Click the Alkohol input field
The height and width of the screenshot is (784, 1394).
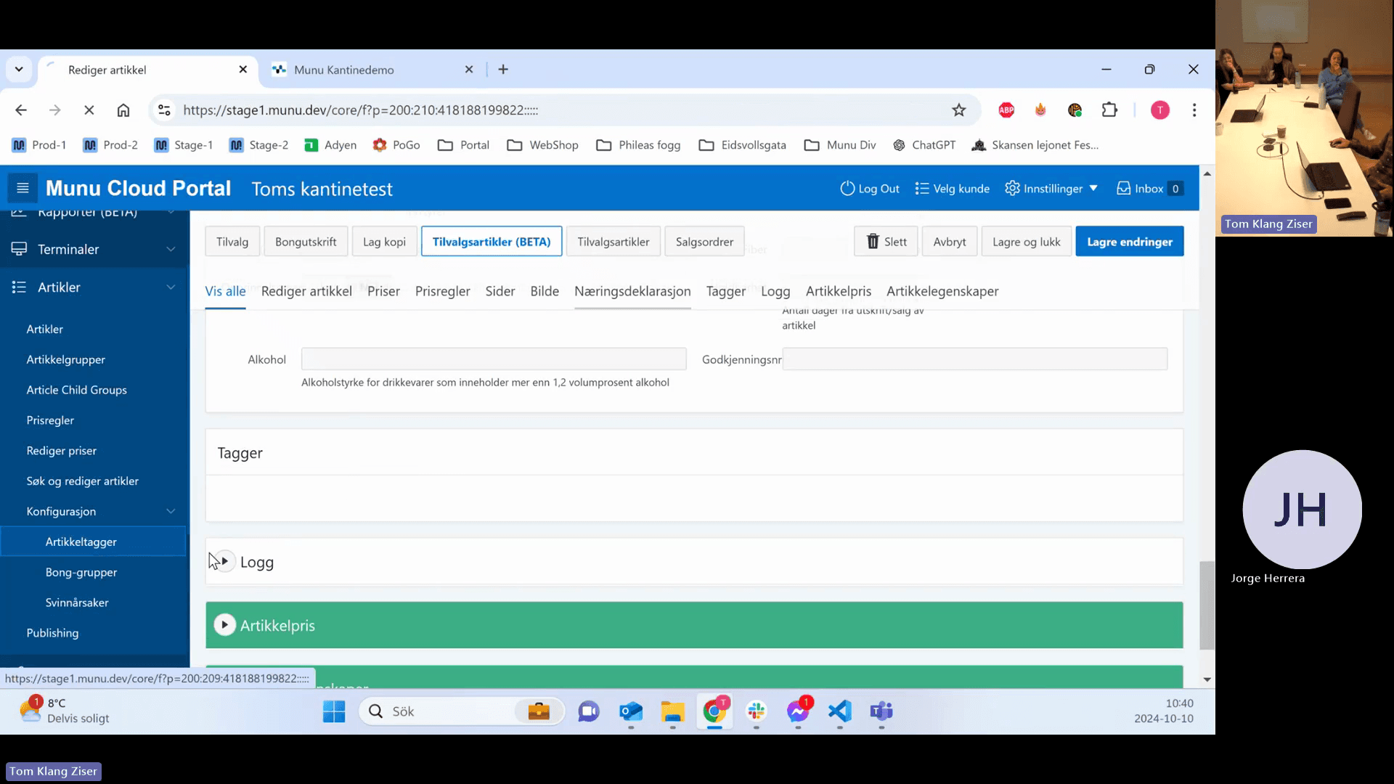point(494,359)
